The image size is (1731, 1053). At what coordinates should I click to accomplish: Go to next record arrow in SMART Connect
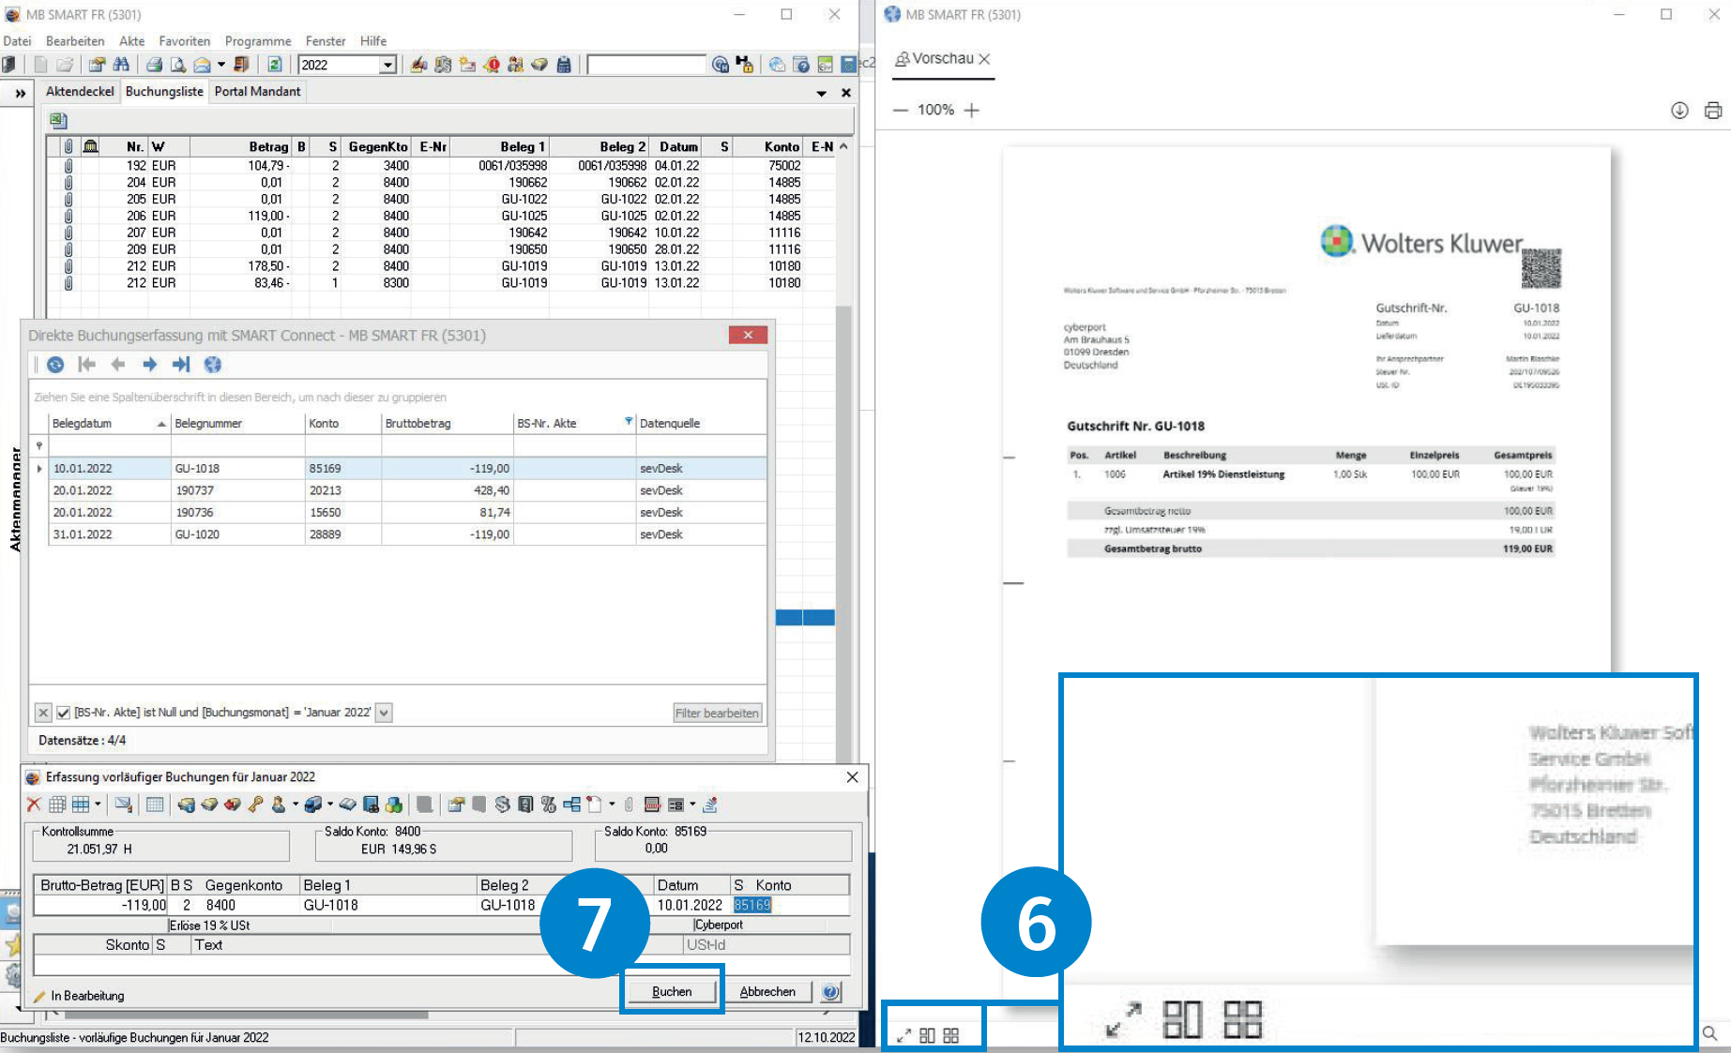[x=149, y=365]
